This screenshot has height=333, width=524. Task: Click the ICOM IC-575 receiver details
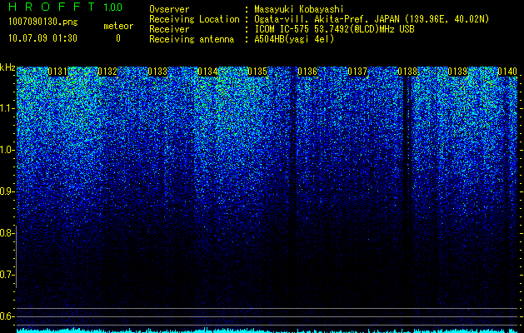pos(335,29)
